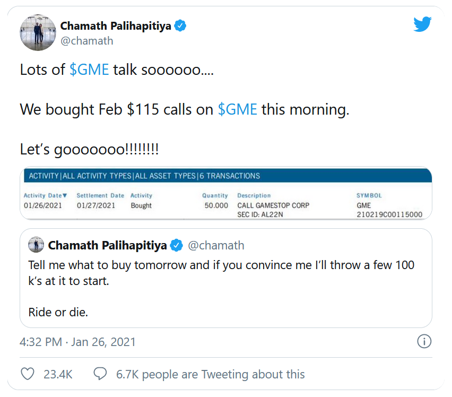
Task: Click the 23.4K likes count
Action: pyautogui.click(x=58, y=374)
